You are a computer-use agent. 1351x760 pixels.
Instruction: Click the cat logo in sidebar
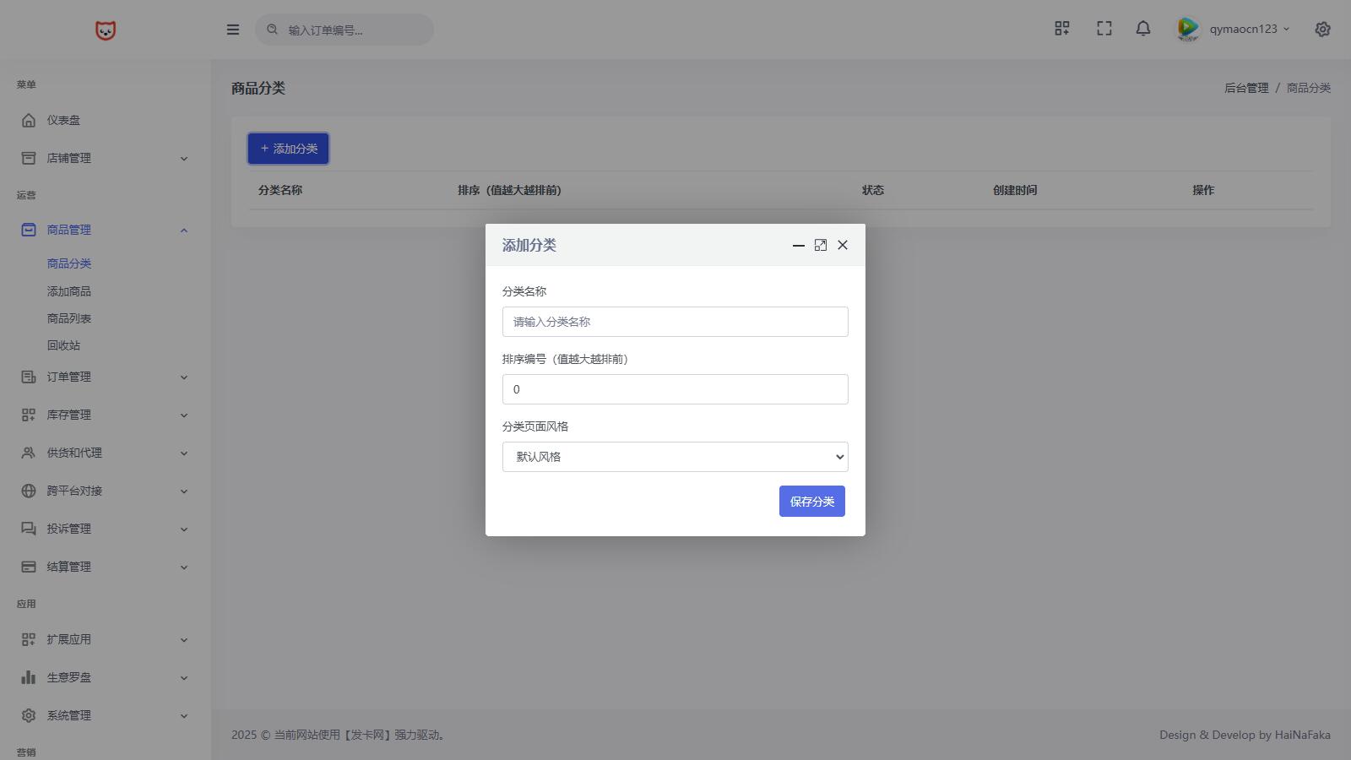point(106,30)
